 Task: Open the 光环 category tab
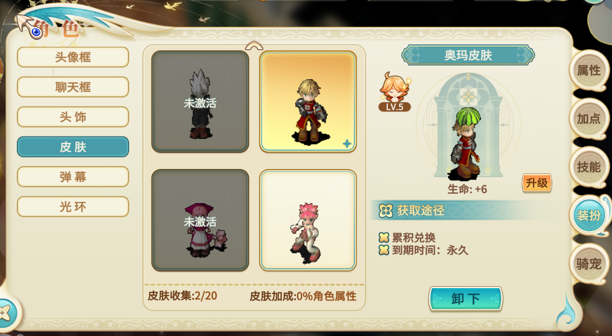73,206
